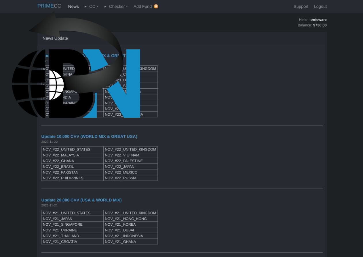Screen dimensions: 363x257
Task: Open the Update 10,000 CVV news title
Action: pyautogui.click(x=89, y=136)
